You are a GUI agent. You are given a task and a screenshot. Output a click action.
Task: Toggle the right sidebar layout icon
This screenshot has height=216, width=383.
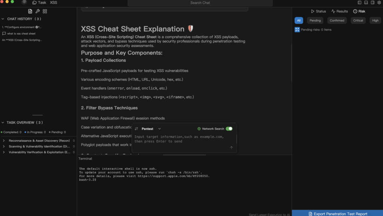tap(373, 3)
